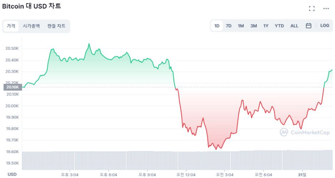Click the 오전 12:04 time axis label
Viewport: 335px width, 178px height.
186,174
